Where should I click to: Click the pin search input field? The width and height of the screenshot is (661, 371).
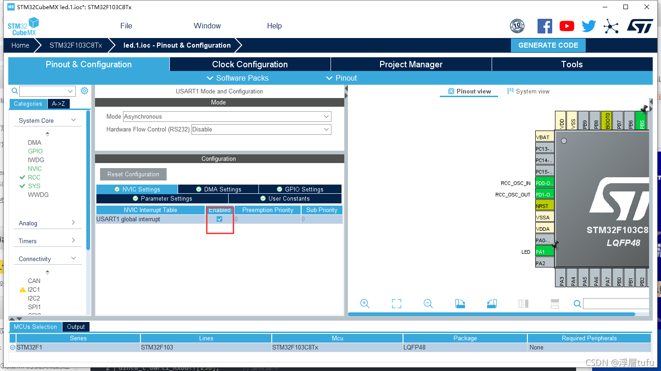click(616, 304)
